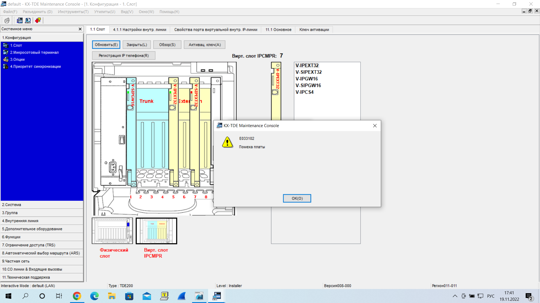Image resolution: width=540 pixels, height=303 pixels.
Task: Click the Закрыть(L) button
Action: pyautogui.click(x=137, y=45)
